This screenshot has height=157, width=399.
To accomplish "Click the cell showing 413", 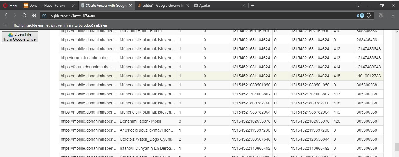I will click(x=343, y=58).
